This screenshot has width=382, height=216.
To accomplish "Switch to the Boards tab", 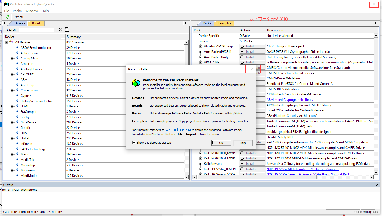I will click(37, 23).
